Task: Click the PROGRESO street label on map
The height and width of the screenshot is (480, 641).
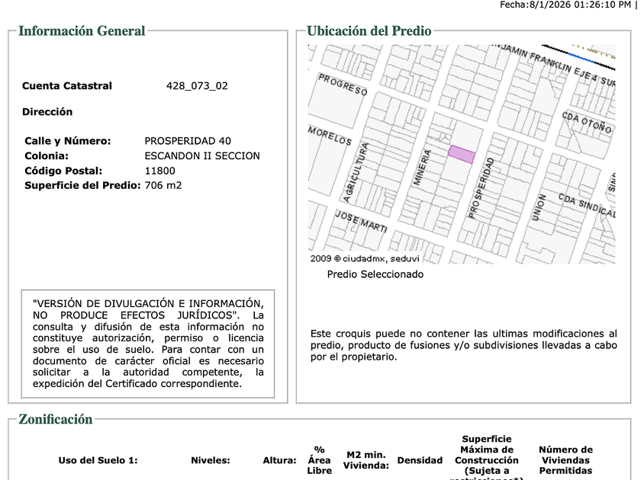Action: coord(343,85)
